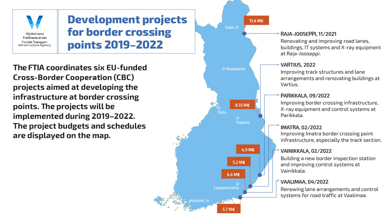The image size is (391, 220).
Task: Select the 4,9 M€ budget box
Action: [248, 149]
